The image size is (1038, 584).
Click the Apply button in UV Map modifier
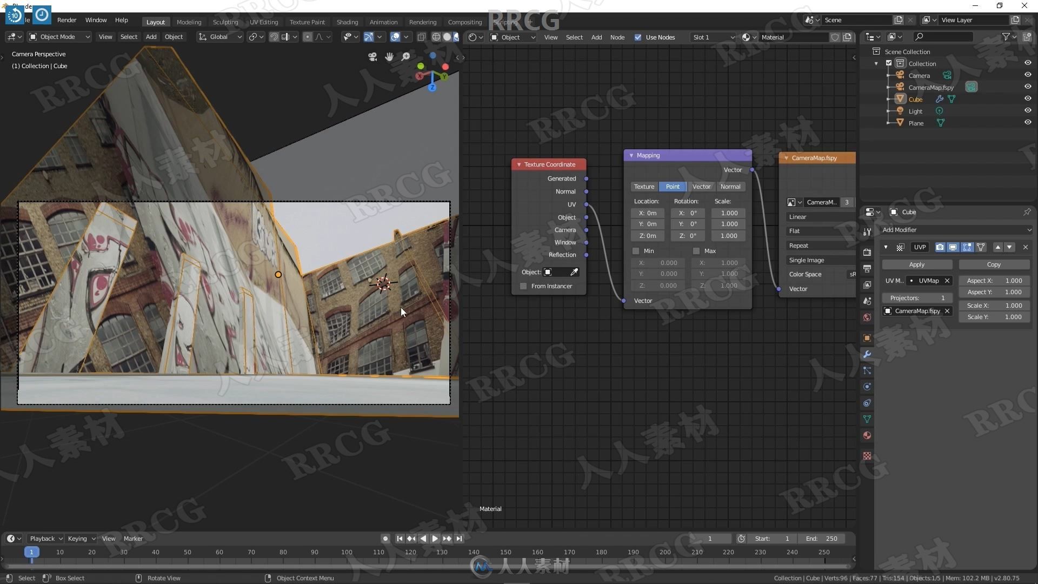917,264
